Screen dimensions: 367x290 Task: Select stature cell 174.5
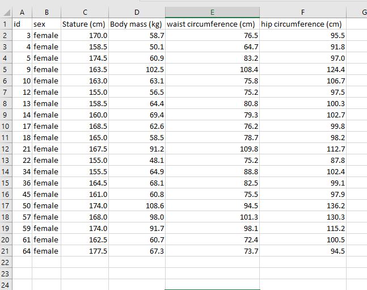coord(85,58)
